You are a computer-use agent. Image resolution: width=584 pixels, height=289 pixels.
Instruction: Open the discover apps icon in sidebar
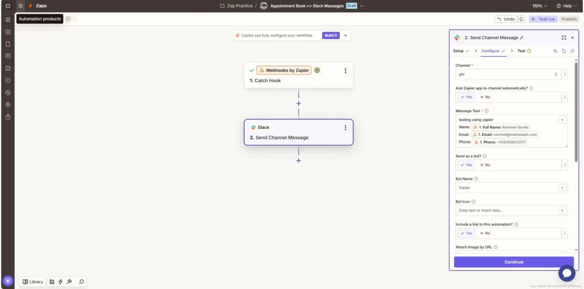click(8, 20)
